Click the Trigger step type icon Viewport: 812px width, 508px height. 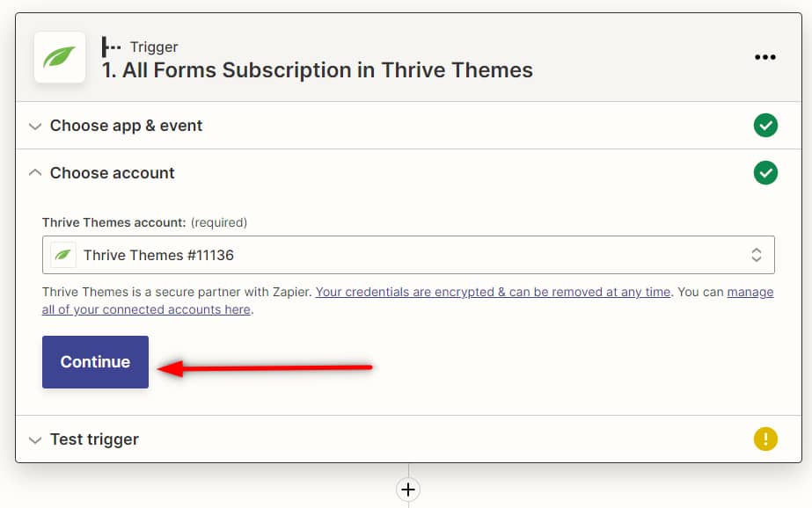112,47
